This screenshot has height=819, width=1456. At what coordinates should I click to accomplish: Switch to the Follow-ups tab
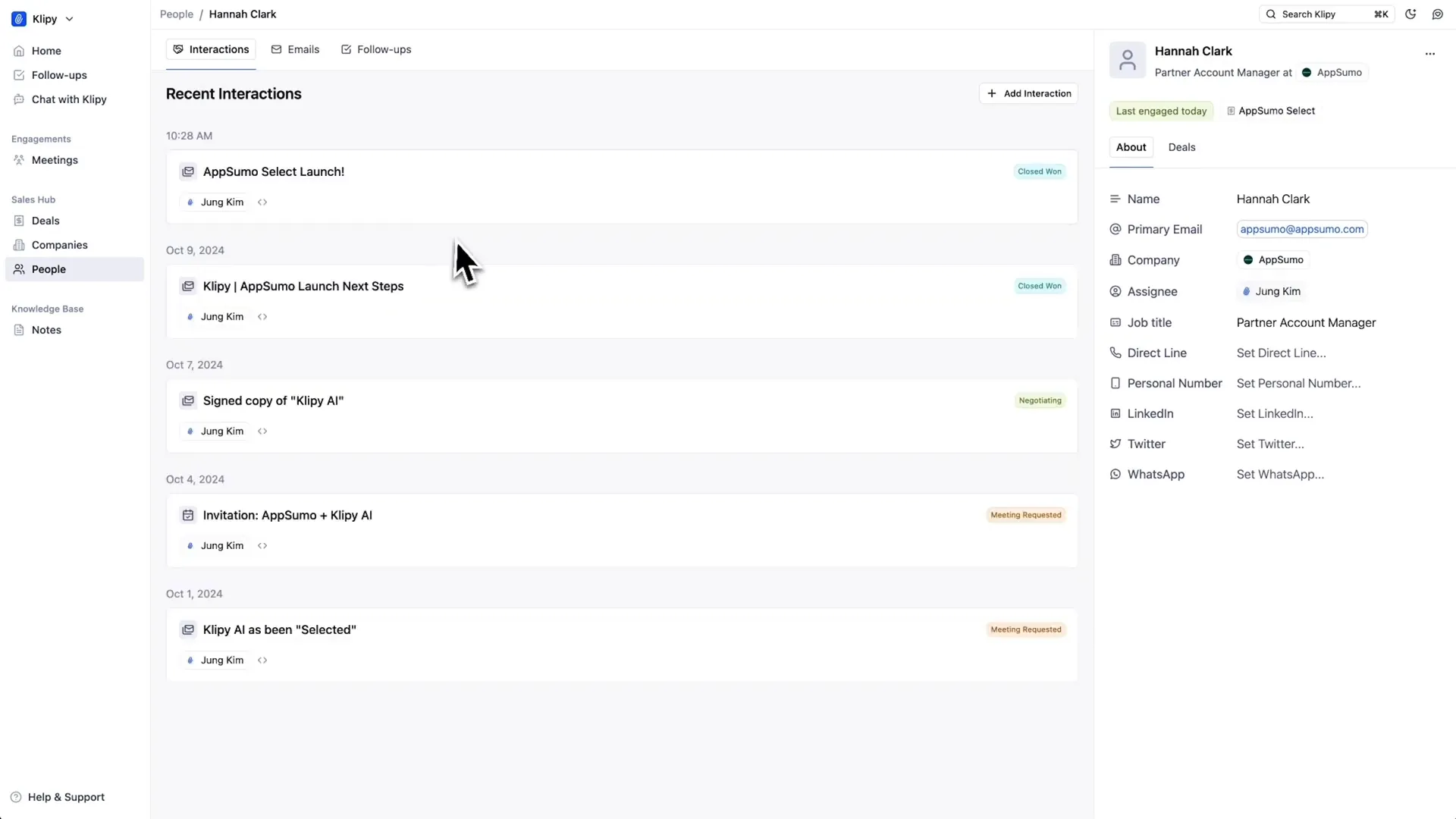click(376, 49)
